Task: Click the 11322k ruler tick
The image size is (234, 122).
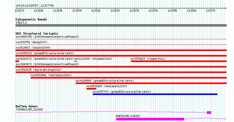Action: pyautogui.click(x=115, y=10)
